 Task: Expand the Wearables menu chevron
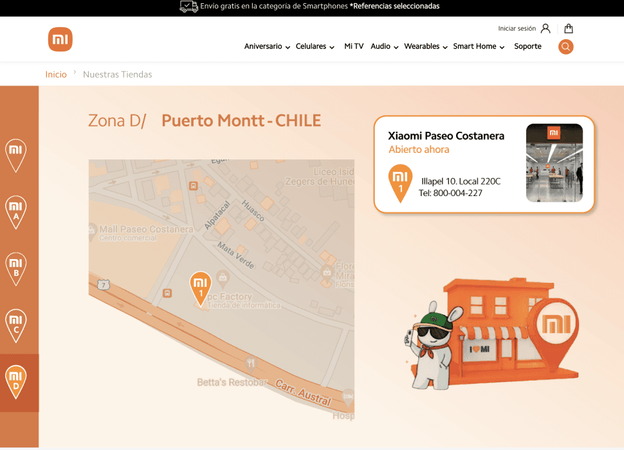click(x=445, y=48)
